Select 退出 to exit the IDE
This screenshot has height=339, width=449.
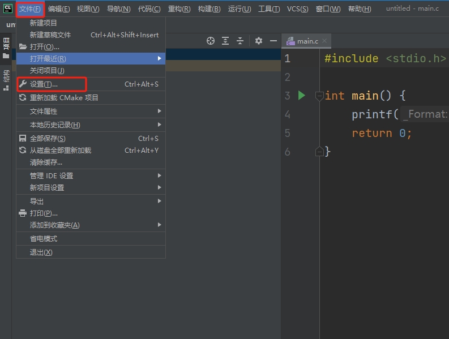(41, 252)
